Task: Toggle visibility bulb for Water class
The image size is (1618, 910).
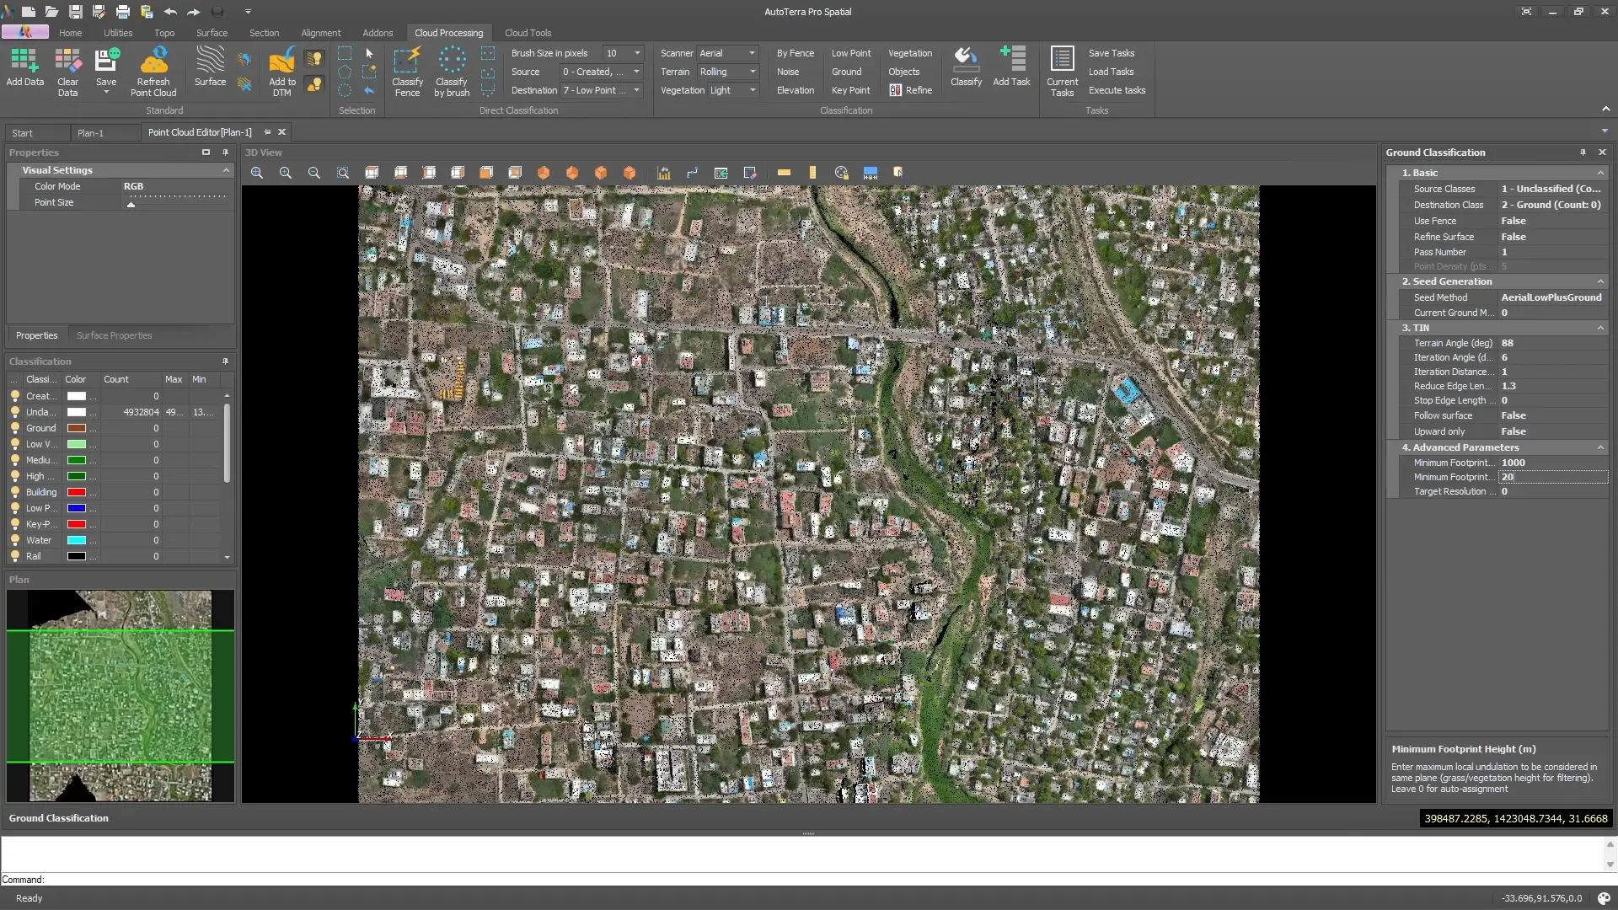Action: pos(15,540)
